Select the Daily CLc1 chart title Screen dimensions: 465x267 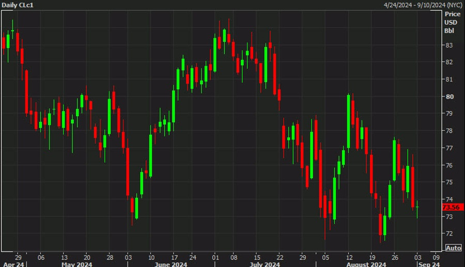tap(18, 5)
